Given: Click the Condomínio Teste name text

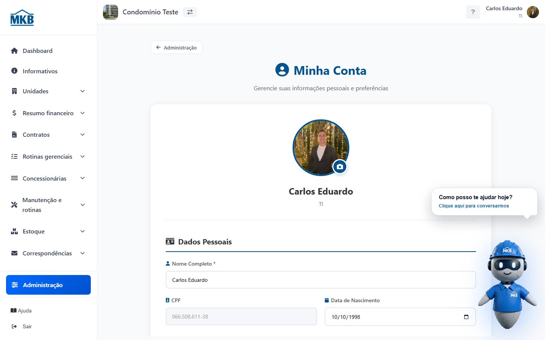Looking at the screenshot, I should pos(150,12).
